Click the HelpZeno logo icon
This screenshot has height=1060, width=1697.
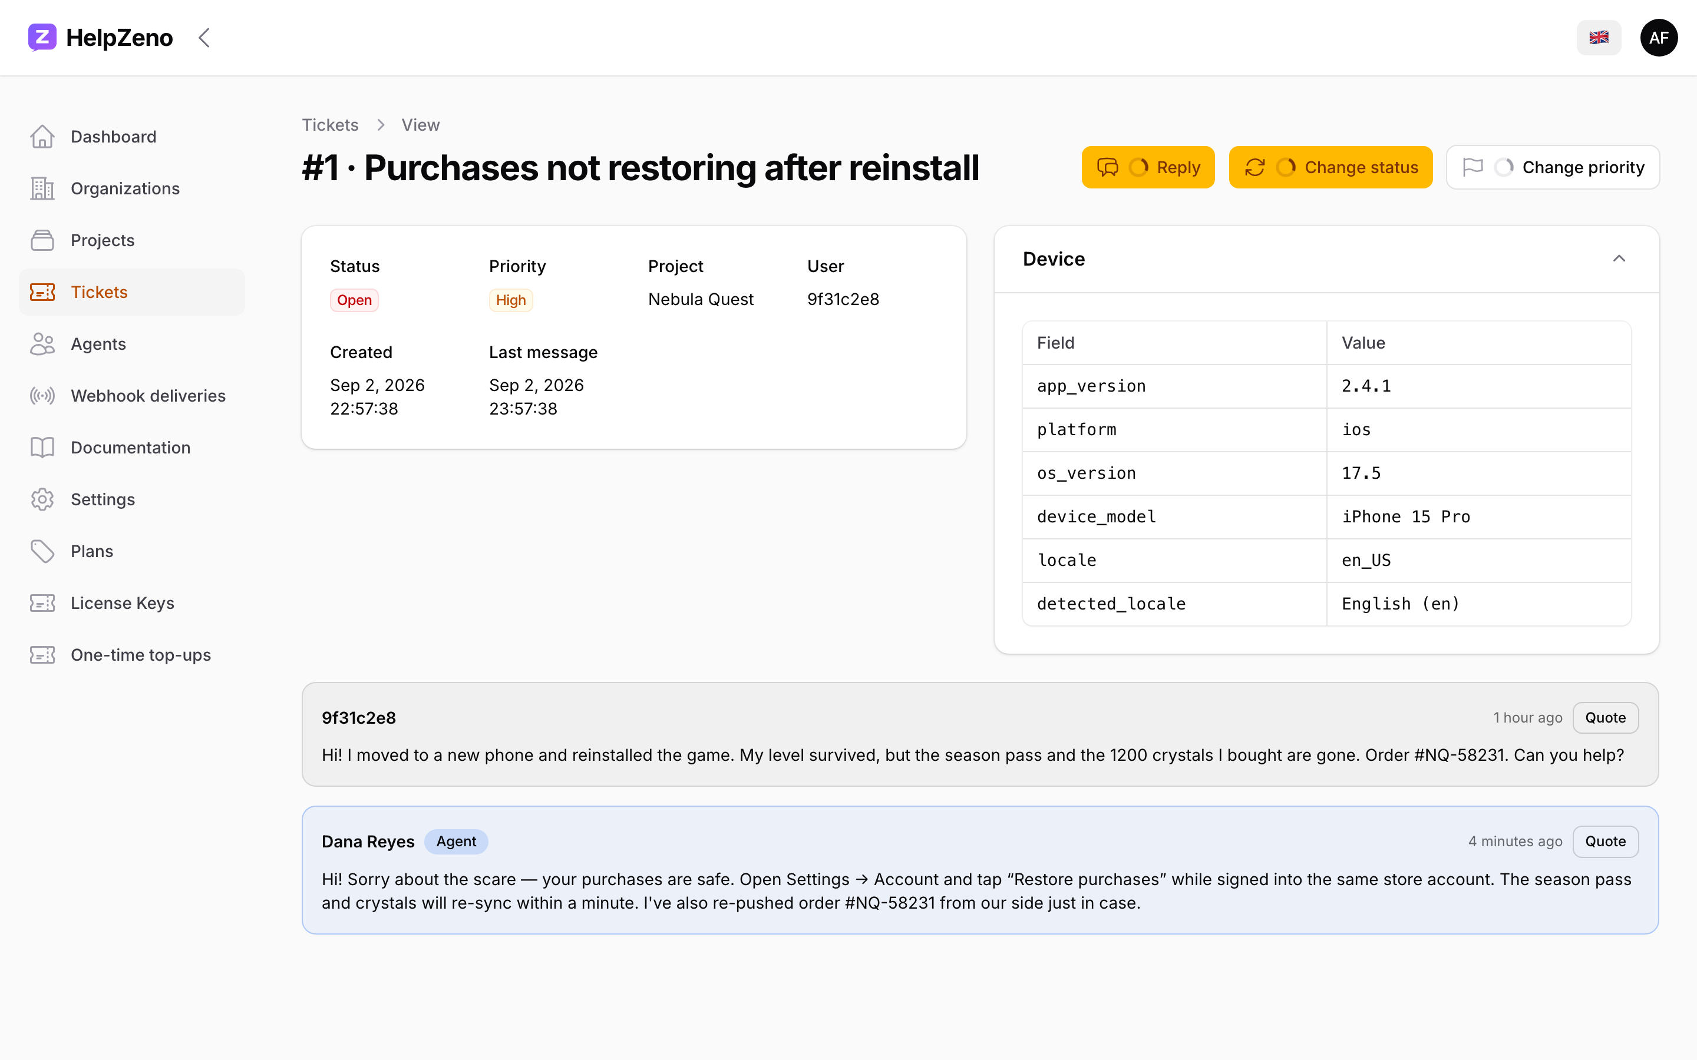[x=42, y=37]
